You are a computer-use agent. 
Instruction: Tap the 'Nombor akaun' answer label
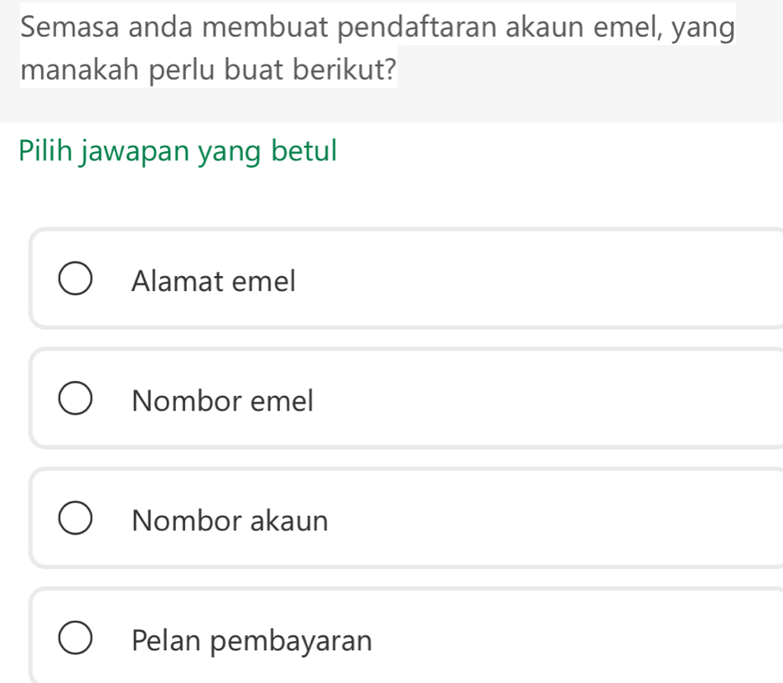point(230,521)
